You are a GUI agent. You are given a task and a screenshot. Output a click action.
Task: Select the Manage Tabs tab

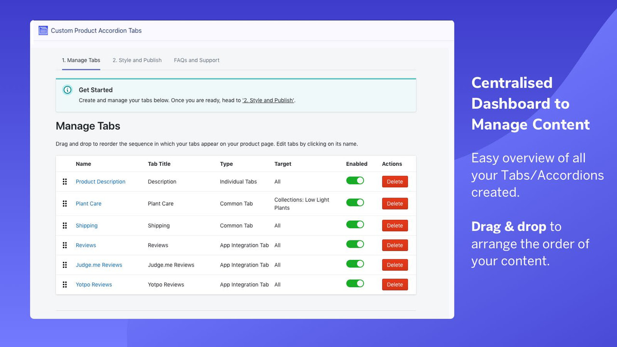[81, 60]
